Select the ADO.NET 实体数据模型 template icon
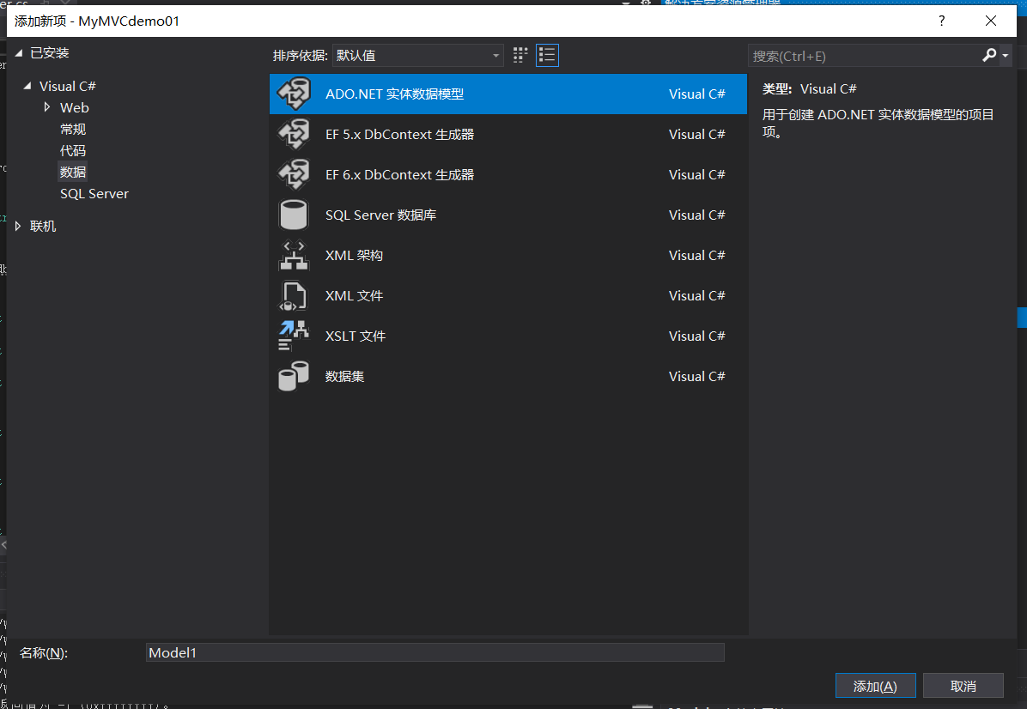This screenshot has height=709, width=1027. pos(294,94)
